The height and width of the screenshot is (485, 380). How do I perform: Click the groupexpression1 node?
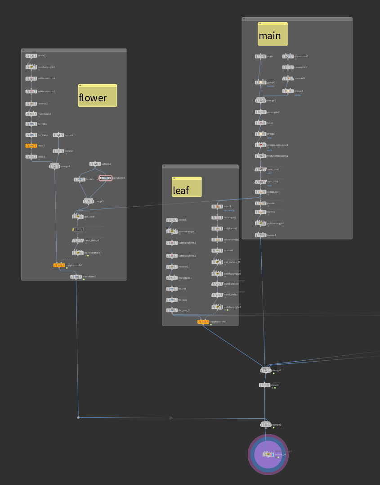pyautogui.click(x=261, y=145)
